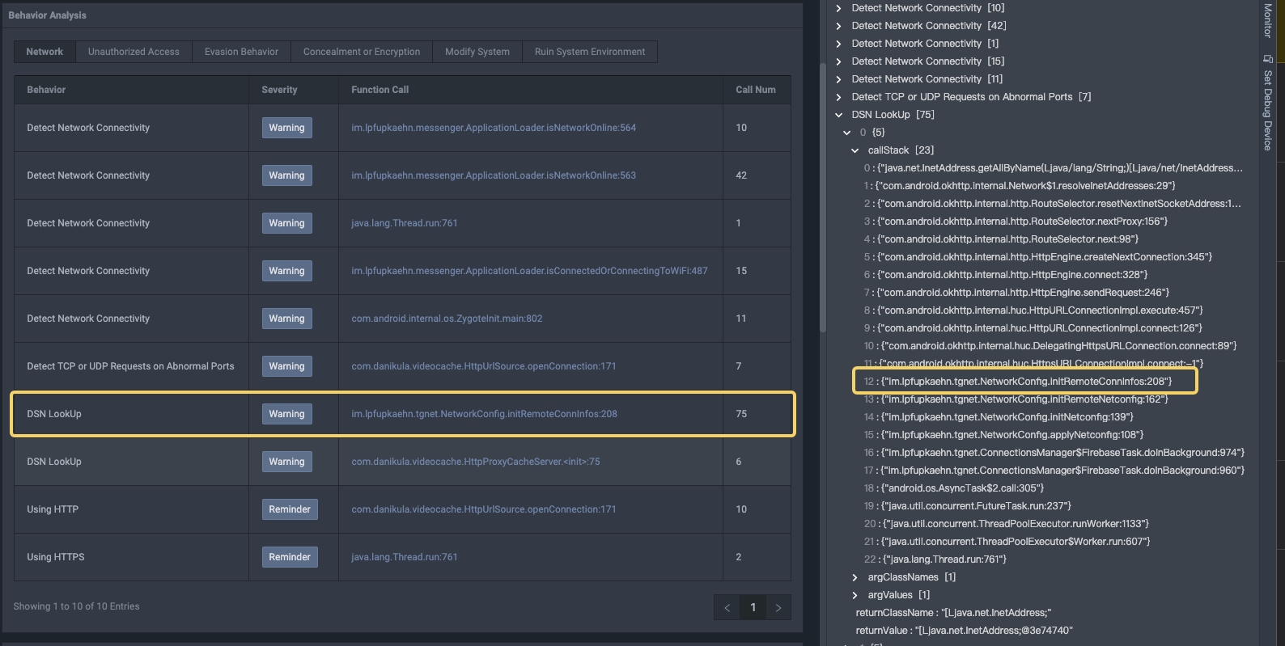Collapse the 0 {5} tree node

[x=846, y=133]
